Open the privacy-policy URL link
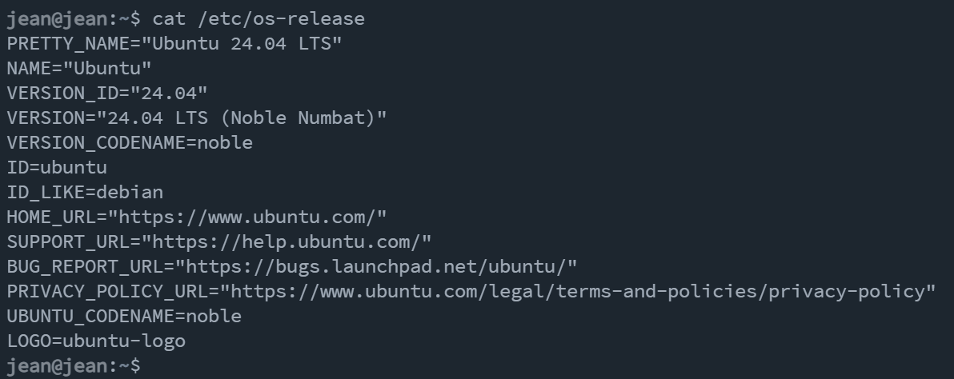Screen dimensions: 954x379 pos(578,292)
